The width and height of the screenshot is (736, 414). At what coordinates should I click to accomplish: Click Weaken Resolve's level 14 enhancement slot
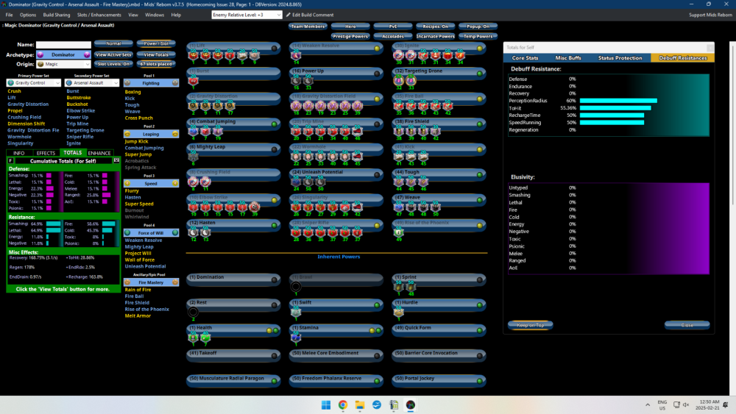tap(296, 55)
